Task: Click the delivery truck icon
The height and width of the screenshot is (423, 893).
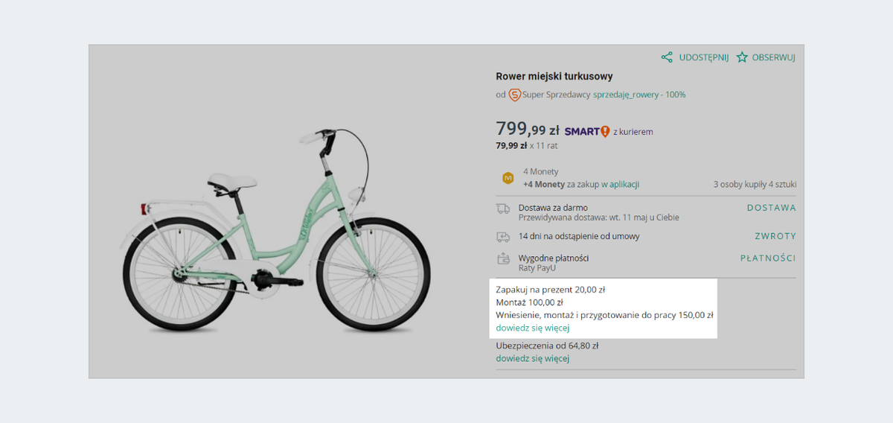Action: [x=504, y=209]
